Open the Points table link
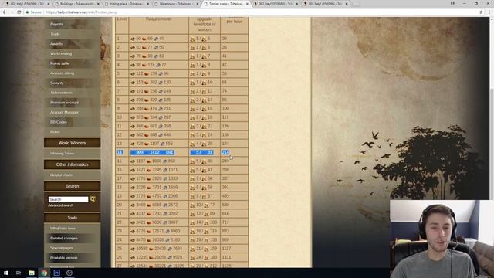The width and height of the screenshot is (494, 278). 59,63
